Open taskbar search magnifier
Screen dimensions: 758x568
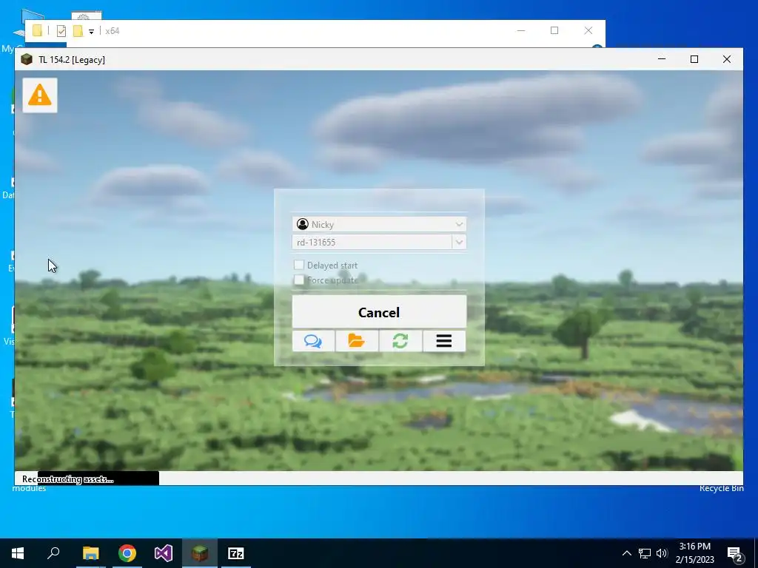tap(53, 553)
